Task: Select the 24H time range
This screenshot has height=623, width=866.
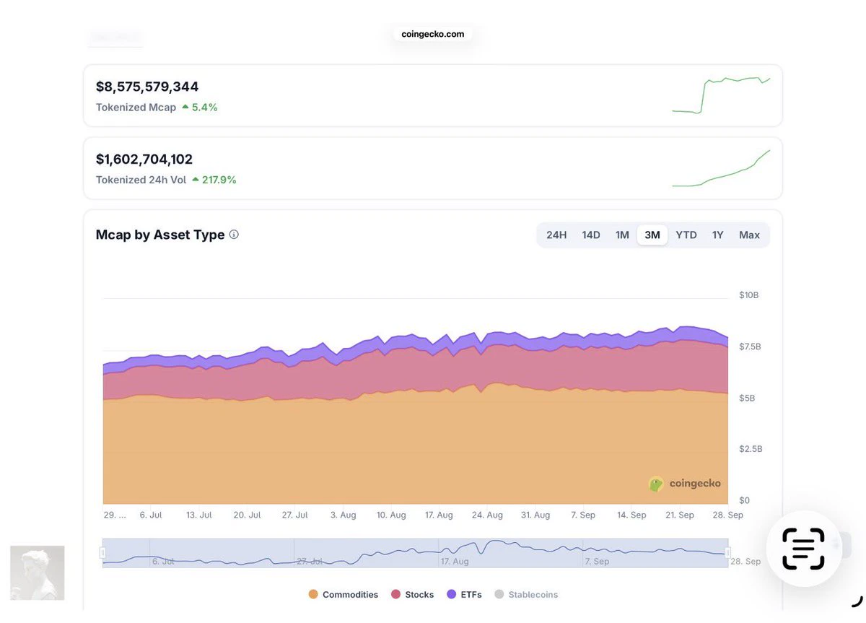Action: (x=556, y=235)
